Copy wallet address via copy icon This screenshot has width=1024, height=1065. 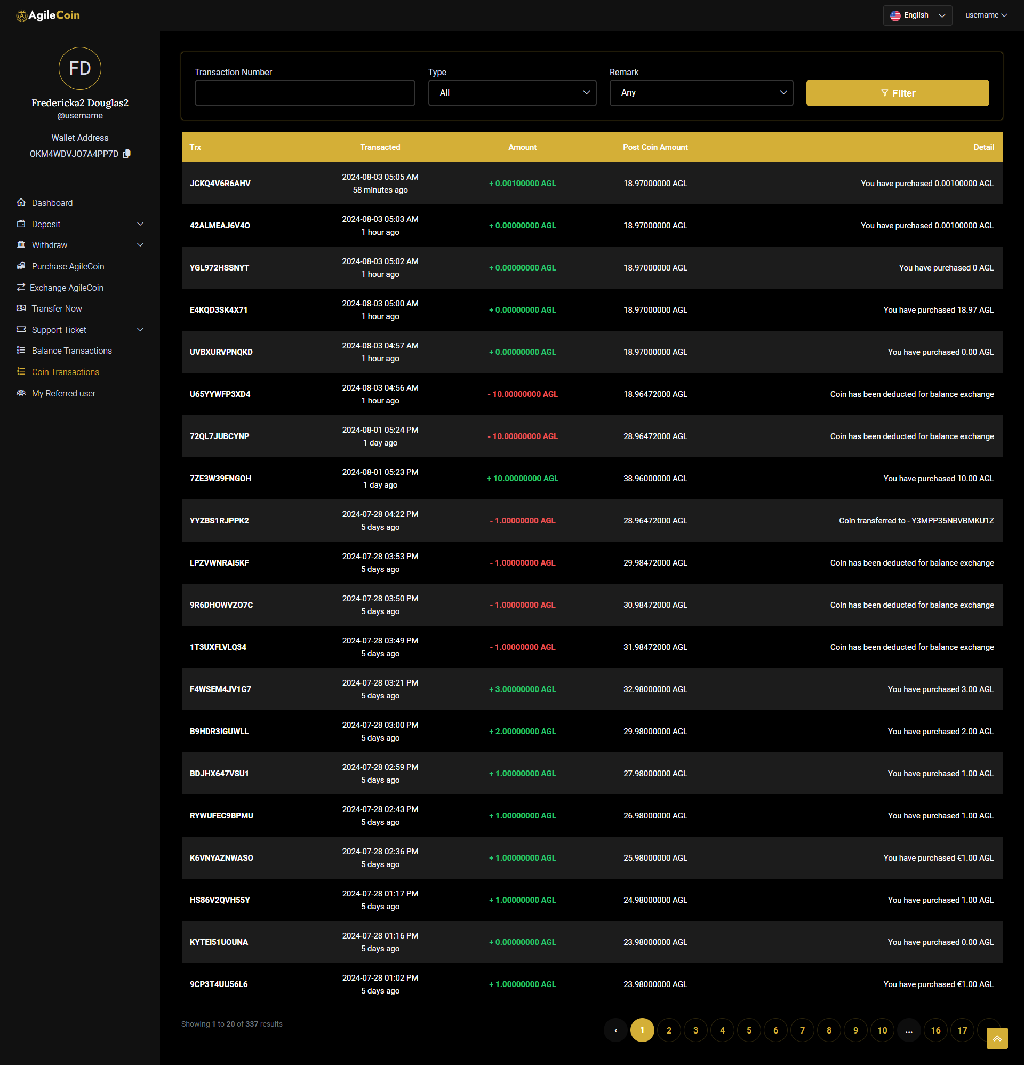[126, 154]
